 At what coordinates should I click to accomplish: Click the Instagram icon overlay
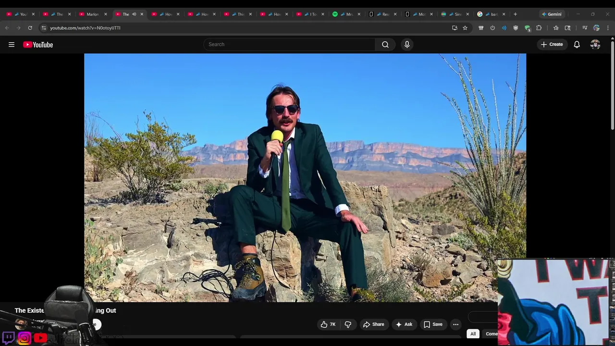pyautogui.click(x=24, y=338)
